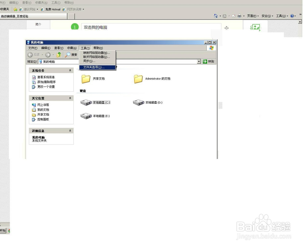Click the Up folder icon in toolbar
This screenshot has width=308, height=247.
tap(59, 55)
